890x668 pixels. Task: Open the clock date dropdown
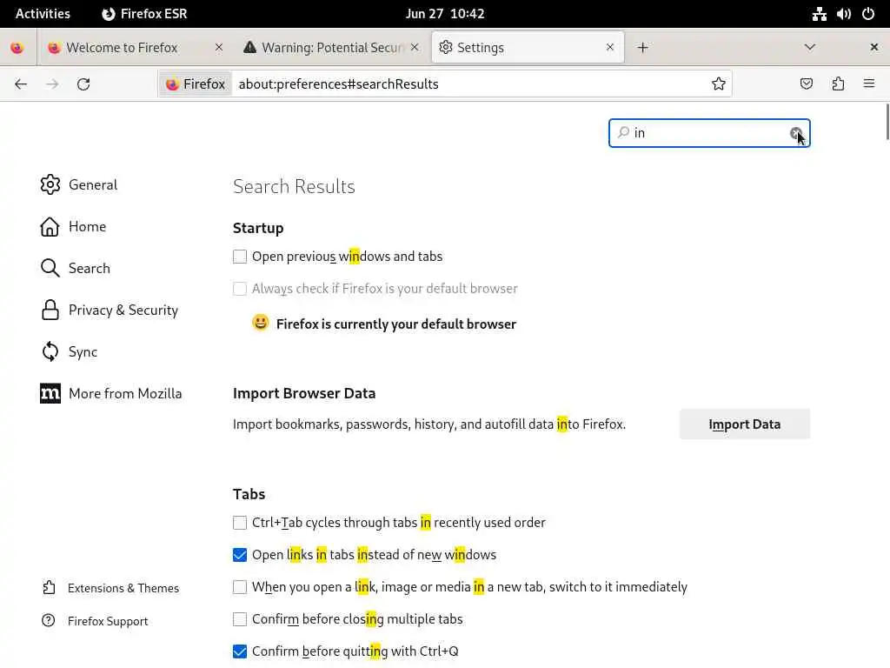point(445,14)
